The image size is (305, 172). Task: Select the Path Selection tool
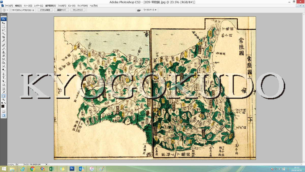coord(4,81)
